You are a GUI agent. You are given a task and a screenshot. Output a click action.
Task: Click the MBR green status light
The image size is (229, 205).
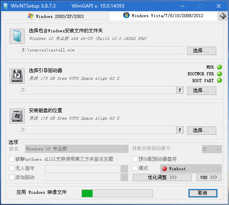coord(219,67)
